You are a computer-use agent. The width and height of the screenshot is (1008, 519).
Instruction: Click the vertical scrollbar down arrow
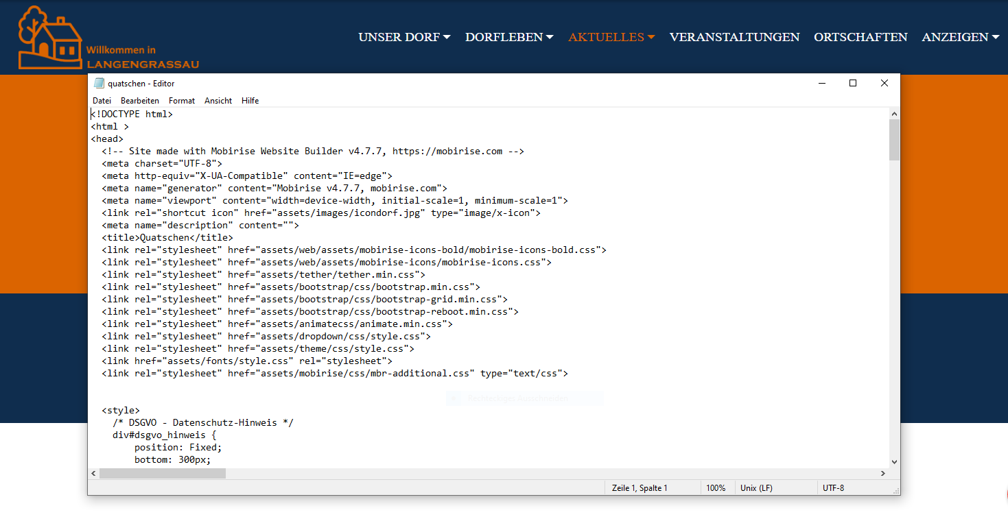click(x=894, y=462)
